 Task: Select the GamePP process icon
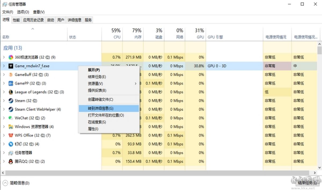[x=11, y=83]
